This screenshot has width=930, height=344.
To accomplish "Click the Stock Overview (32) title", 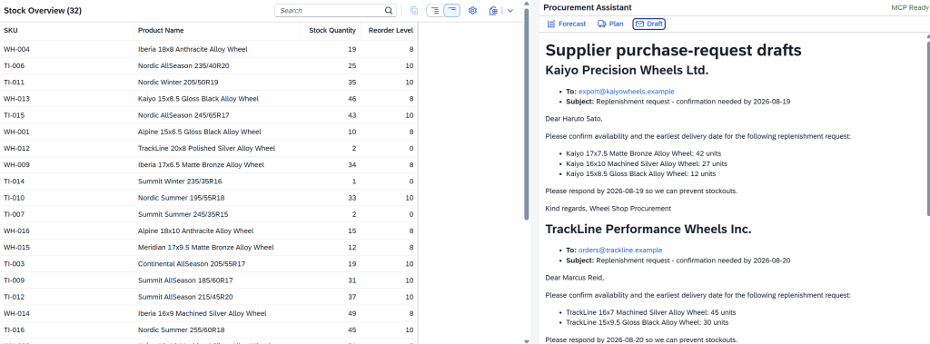I will [43, 11].
